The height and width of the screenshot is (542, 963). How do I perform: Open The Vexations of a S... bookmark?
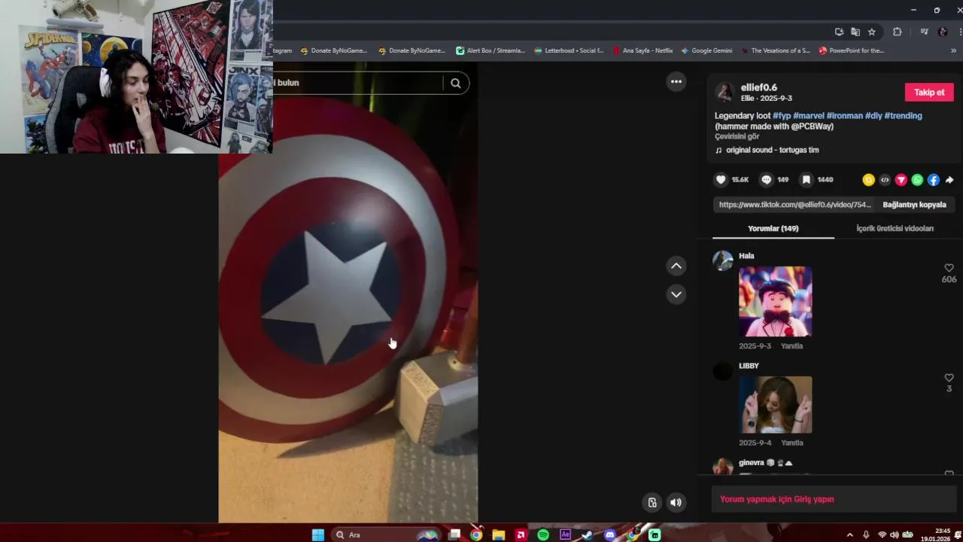775,50
